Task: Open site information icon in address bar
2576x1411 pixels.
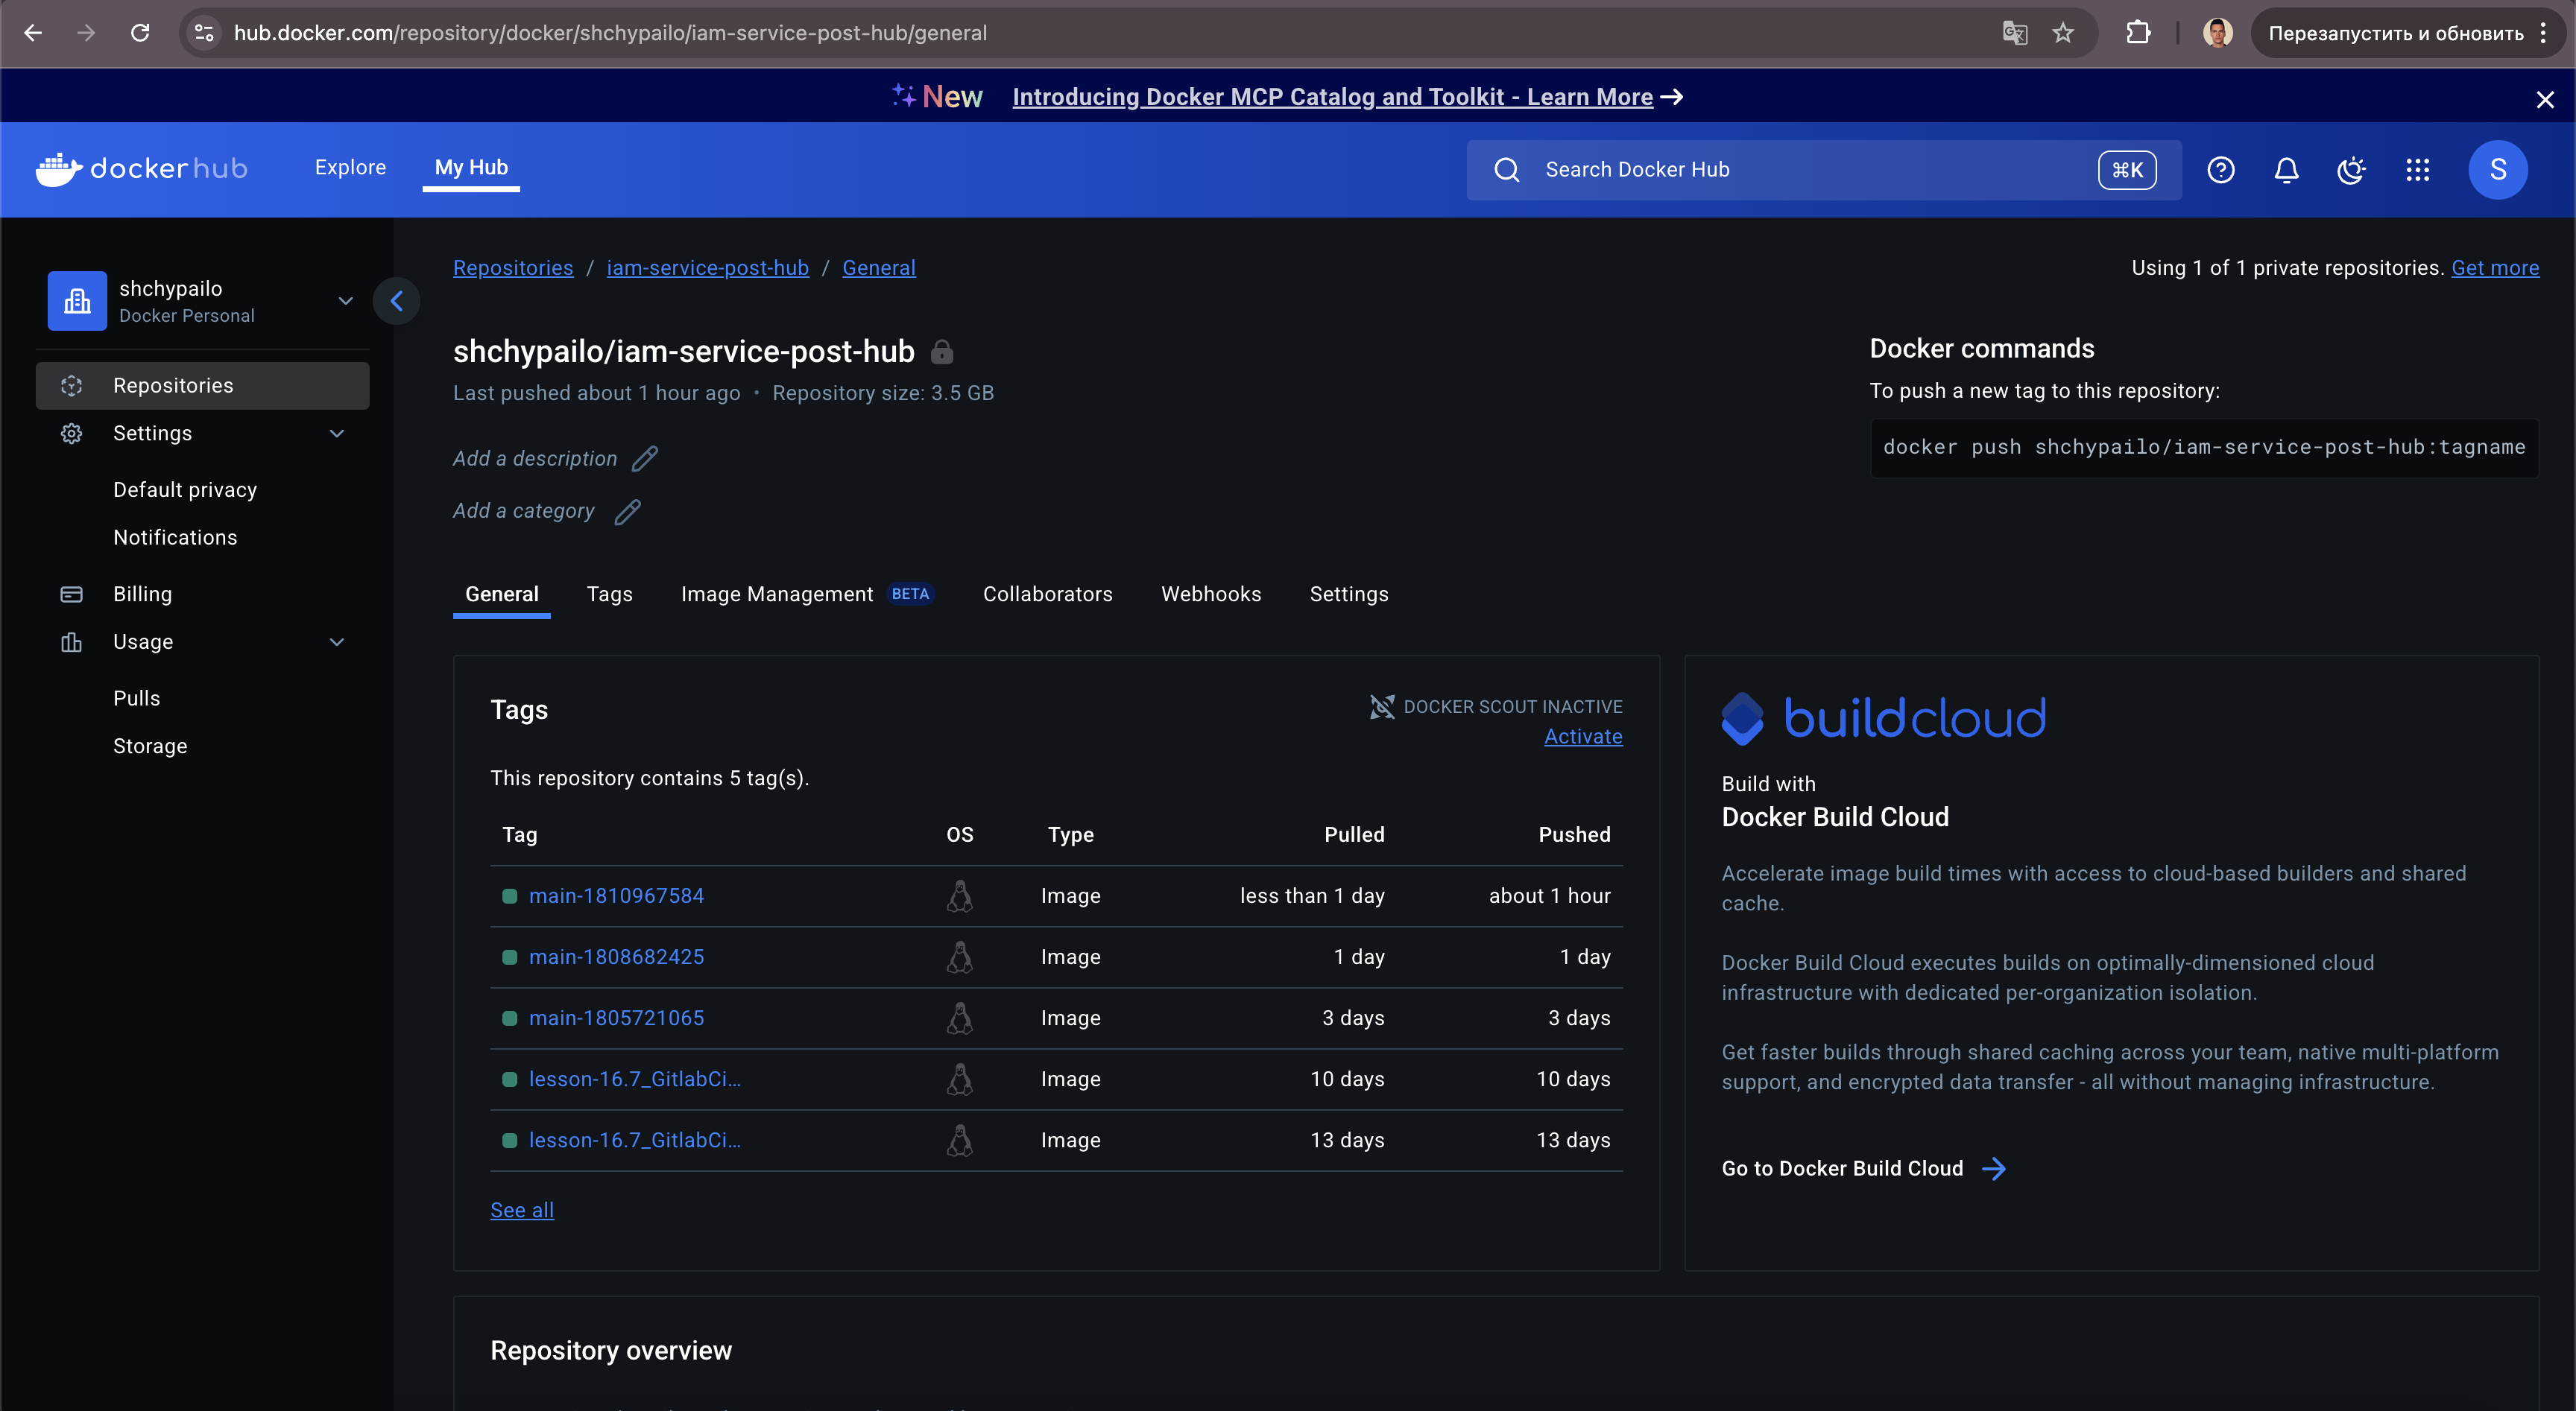Action: [204, 33]
